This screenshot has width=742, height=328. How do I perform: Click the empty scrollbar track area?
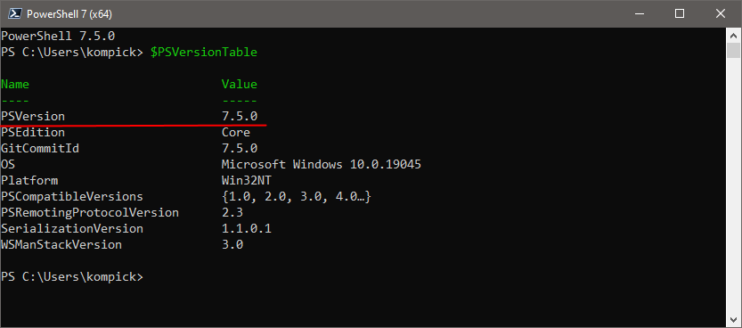(x=733, y=185)
